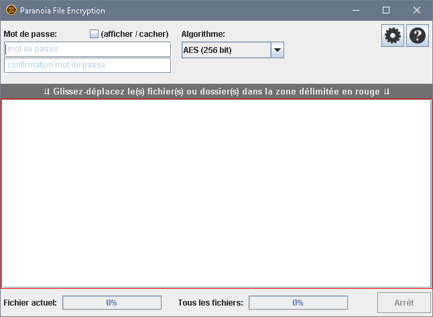This screenshot has width=433, height=317.
Task: Click the Tous les fichiers: label
Action: pos(210,303)
